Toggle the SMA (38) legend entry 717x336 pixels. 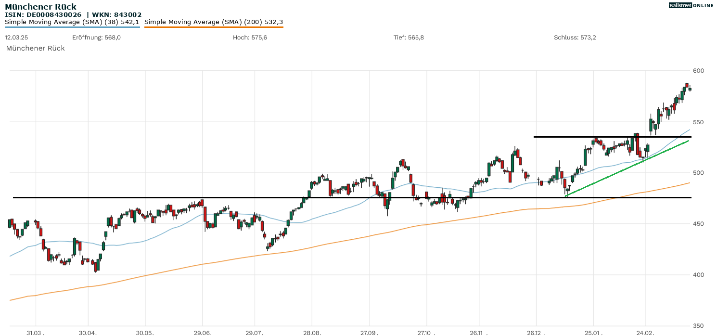72,22
